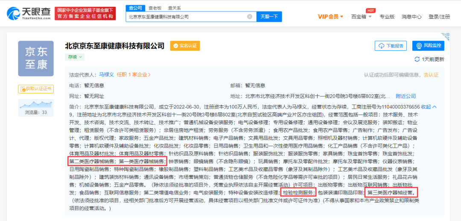
Task: Click the 去认证 link
Action: [x=431, y=75]
